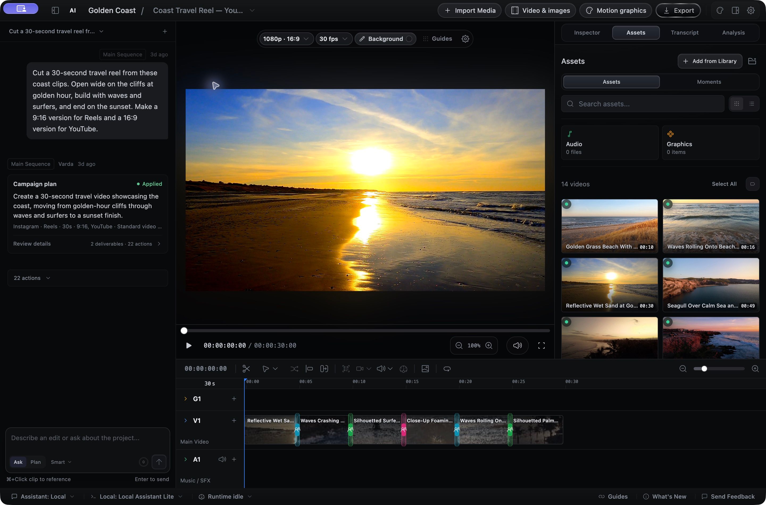
Task: Click the Export button
Action: point(678,10)
